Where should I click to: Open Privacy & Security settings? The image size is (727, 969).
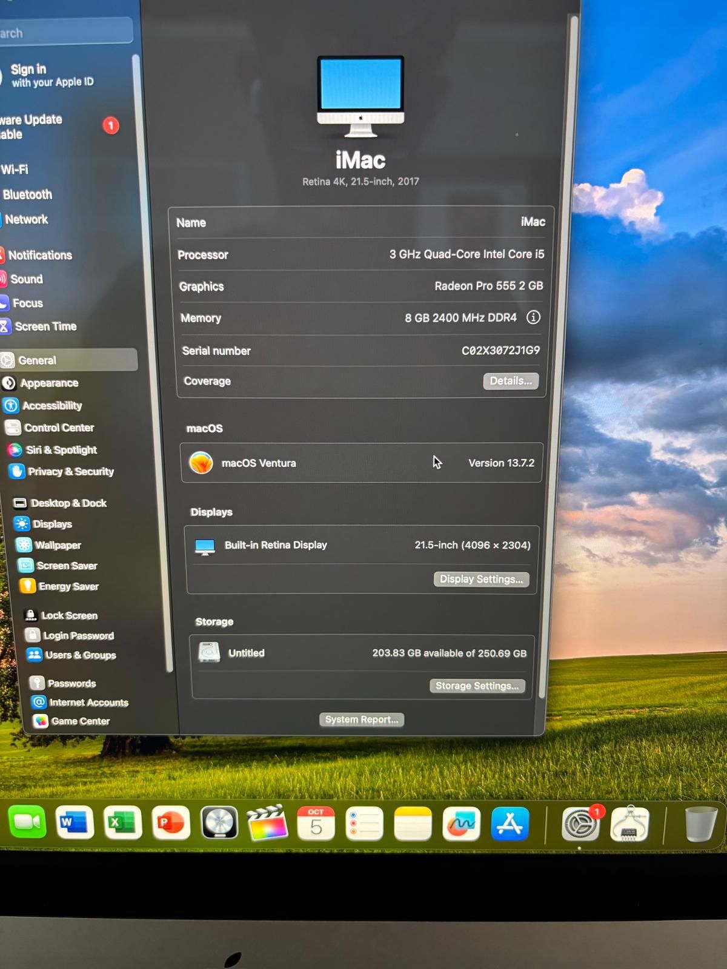click(x=61, y=471)
